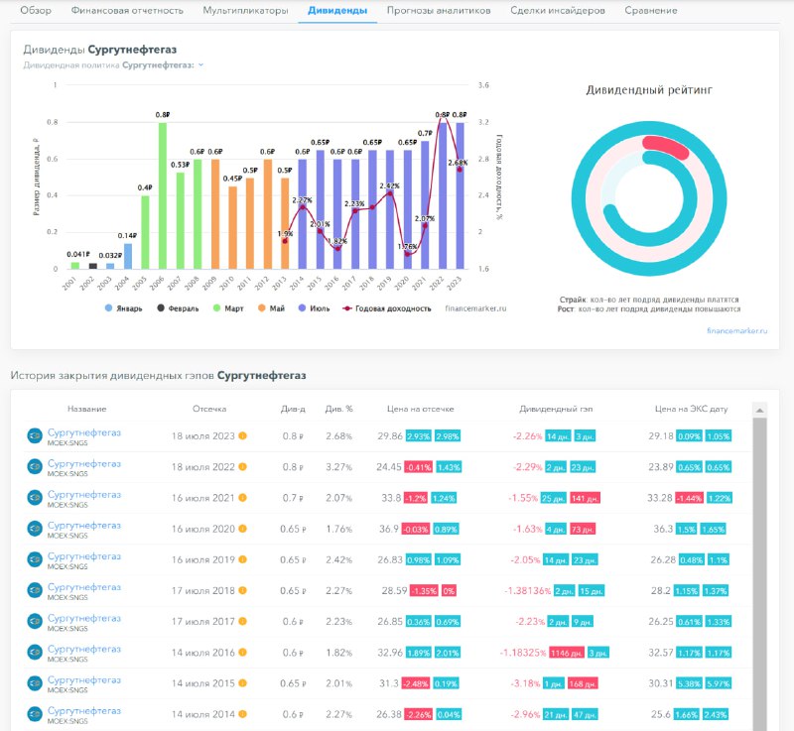Click orange info icon beside 17 июля 2017

242,621
